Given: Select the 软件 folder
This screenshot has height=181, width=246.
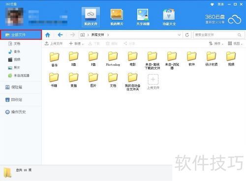Looking at the screenshot, I should coord(192,59).
